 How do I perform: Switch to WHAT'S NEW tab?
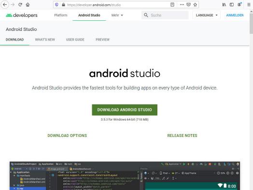pyautogui.click(x=45, y=40)
